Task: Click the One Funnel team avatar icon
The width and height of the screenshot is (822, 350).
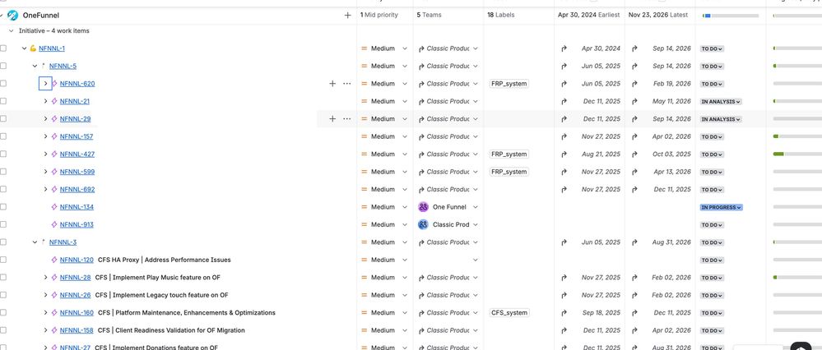Action: click(423, 207)
